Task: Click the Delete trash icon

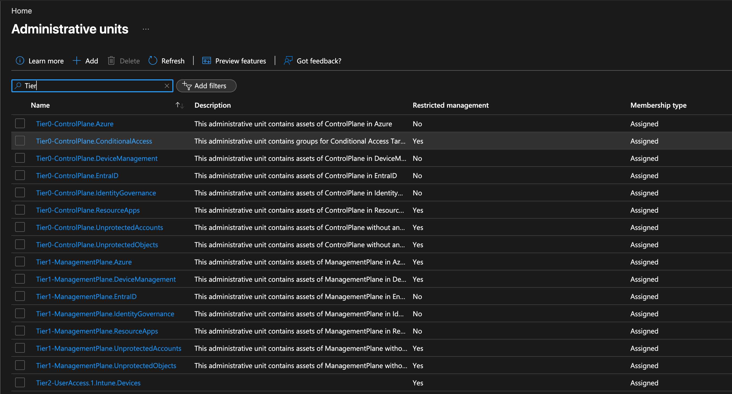Action: tap(111, 60)
